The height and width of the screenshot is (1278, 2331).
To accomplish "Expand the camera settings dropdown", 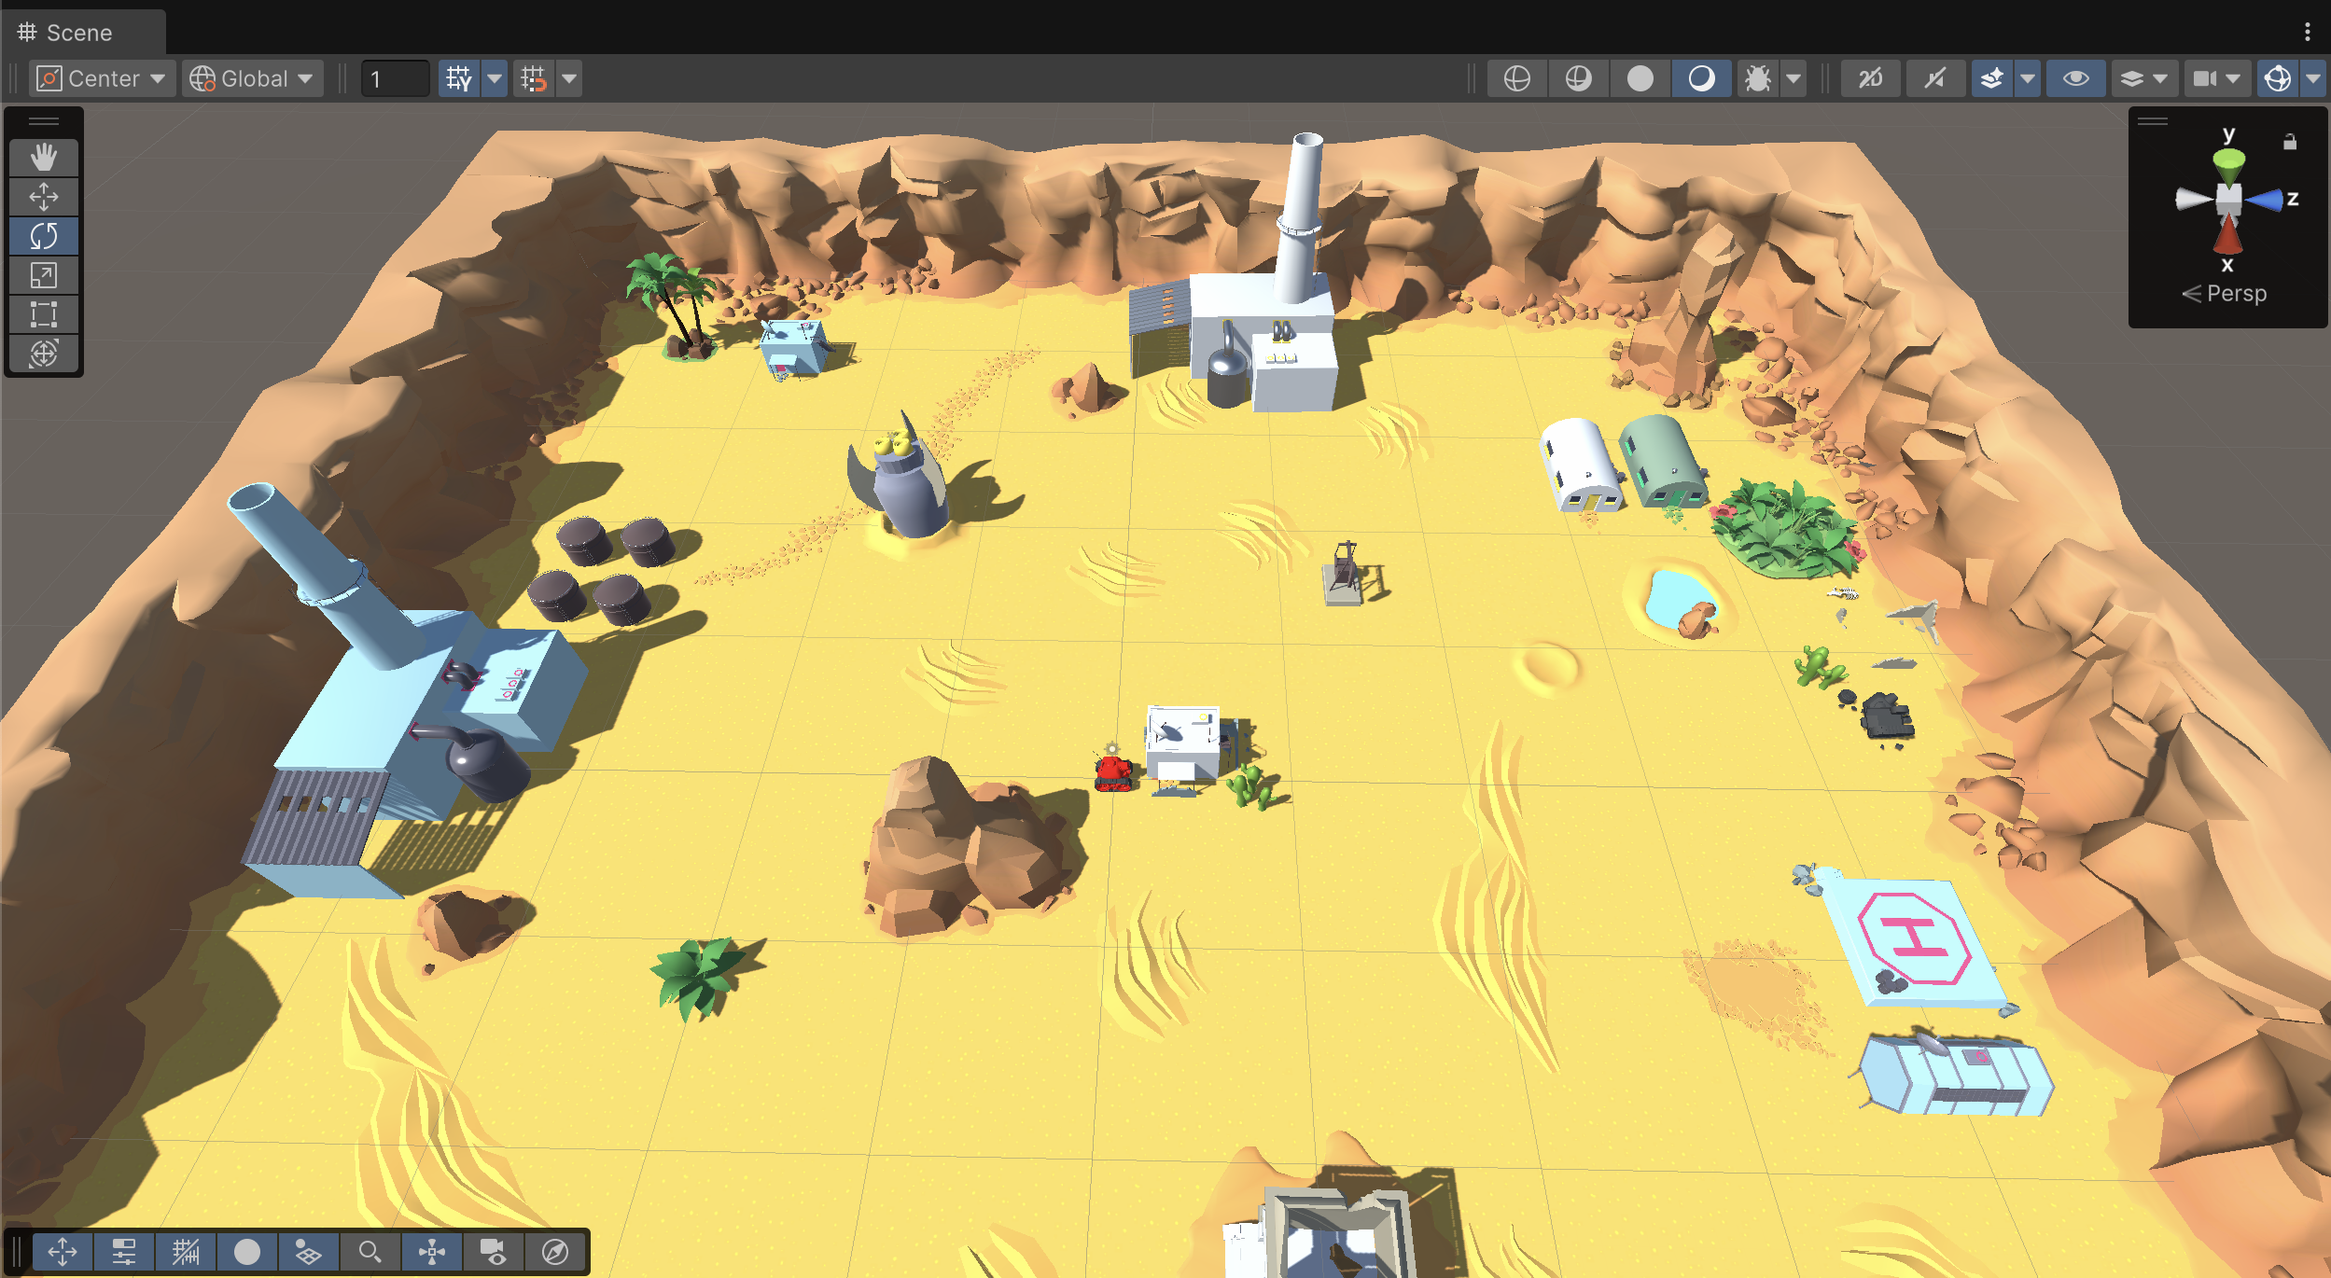I will [2233, 78].
